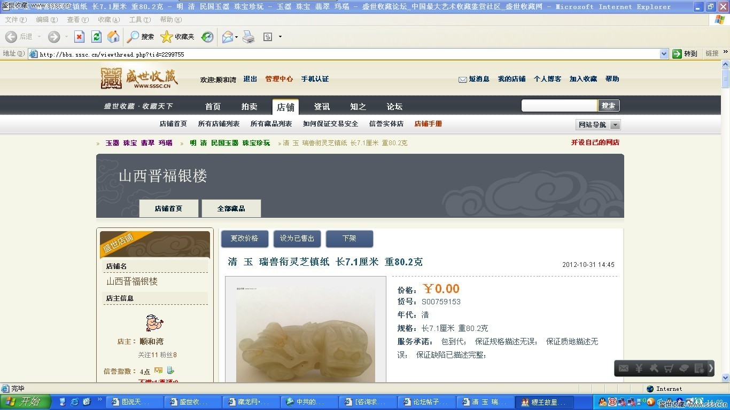Click the 更改价格 button
This screenshot has height=410, width=730.
point(245,239)
